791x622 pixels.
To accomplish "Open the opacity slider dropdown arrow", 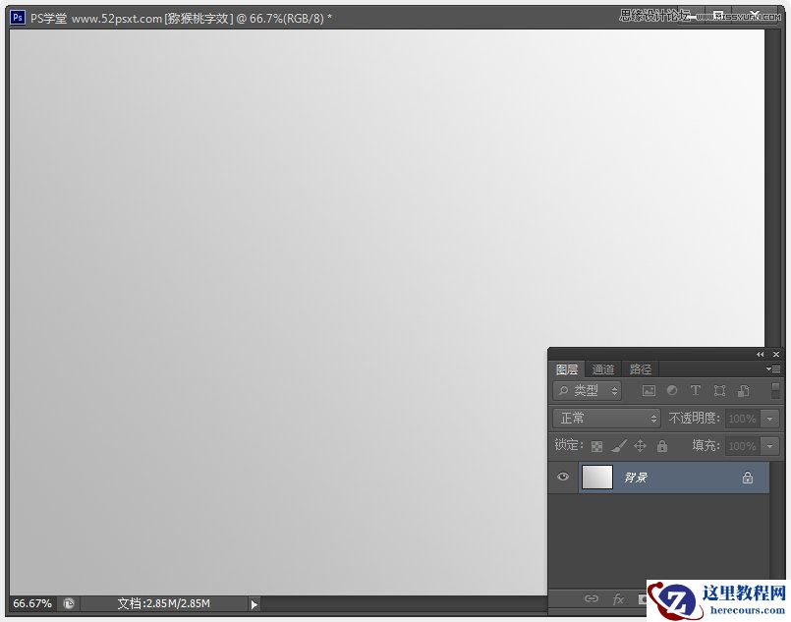I will (x=769, y=419).
